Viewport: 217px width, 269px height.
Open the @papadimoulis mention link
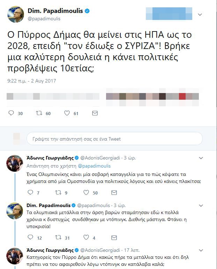[x=94, y=166]
